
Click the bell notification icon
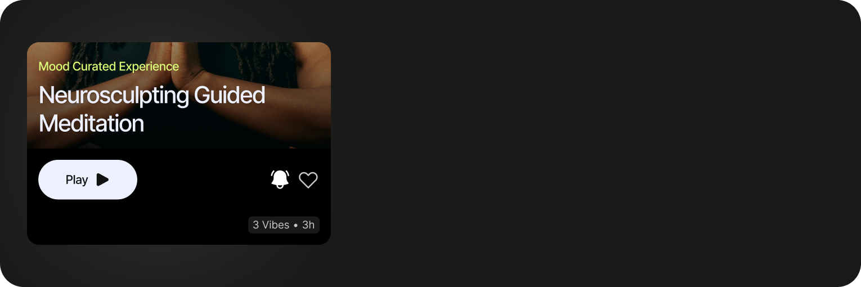(280, 180)
